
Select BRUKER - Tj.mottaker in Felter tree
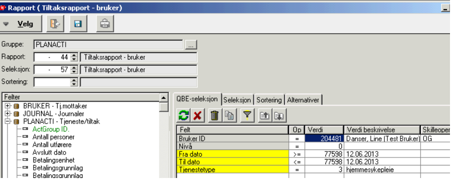[55, 106]
